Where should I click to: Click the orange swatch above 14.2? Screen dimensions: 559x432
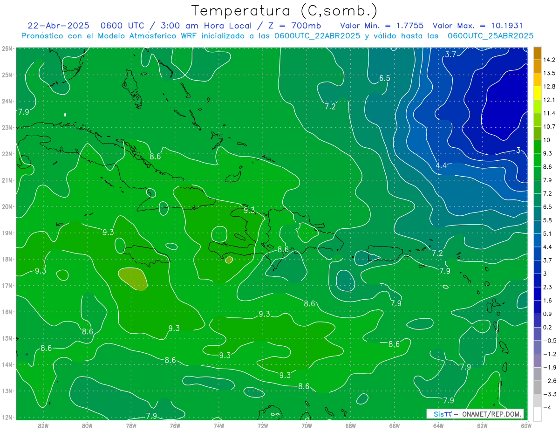point(537,53)
